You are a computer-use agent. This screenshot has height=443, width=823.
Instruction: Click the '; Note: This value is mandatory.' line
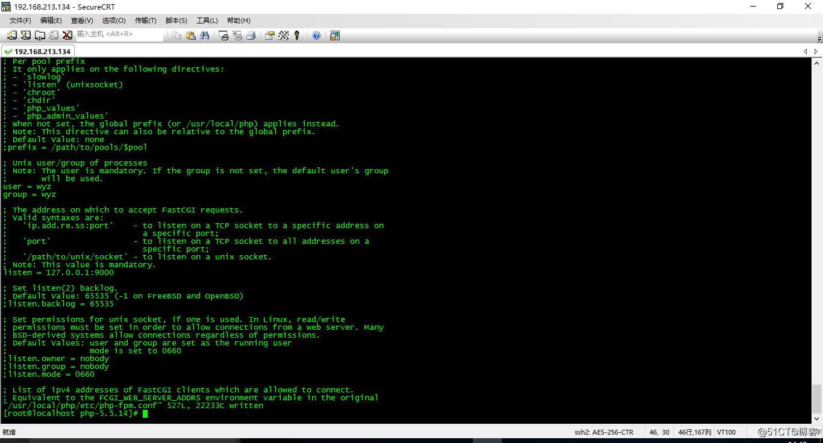pyautogui.click(x=80, y=265)
